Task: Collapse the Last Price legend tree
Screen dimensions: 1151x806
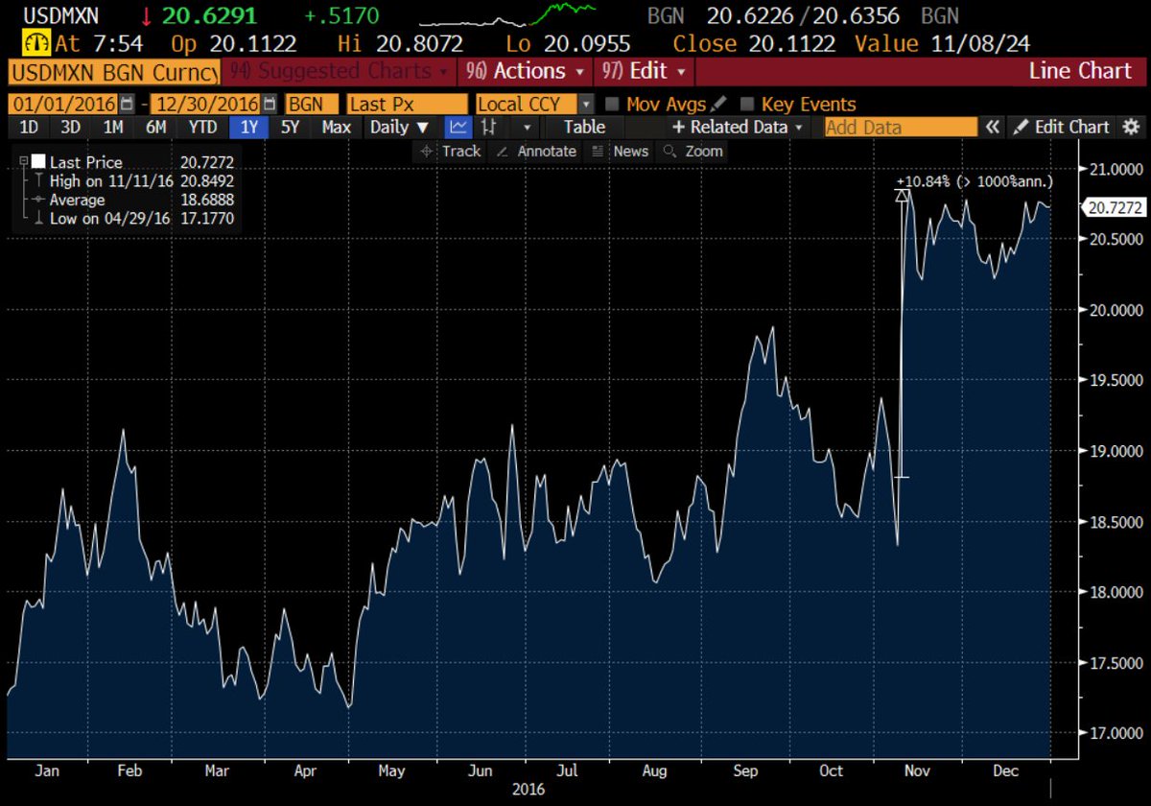Action: (23, 162)
